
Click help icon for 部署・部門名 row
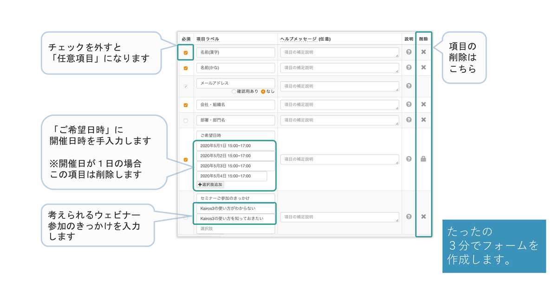pos(409,120)
